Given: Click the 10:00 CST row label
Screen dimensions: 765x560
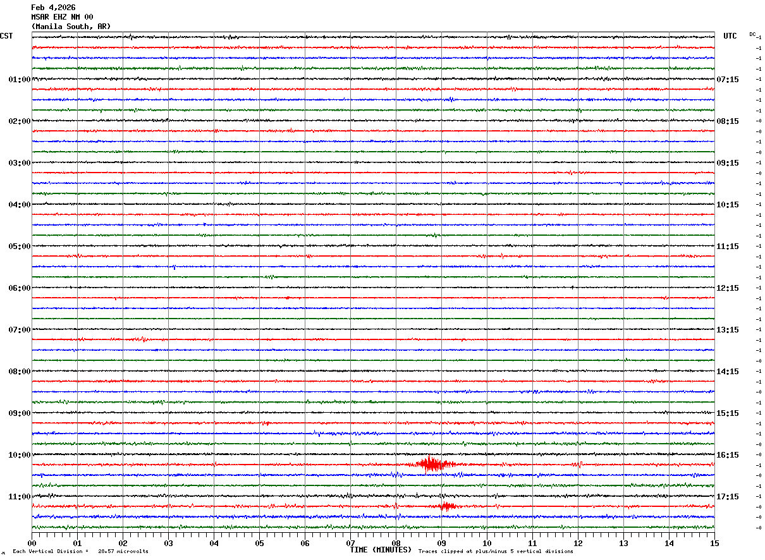Looking at the screenshot, I should pos(20,455).
